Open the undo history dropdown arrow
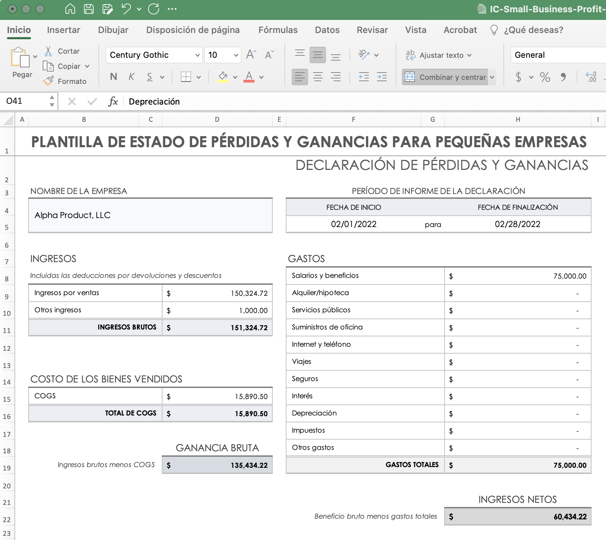Image resolution: width=606 pixels, height=540 pixels. (x=139, y=9)
